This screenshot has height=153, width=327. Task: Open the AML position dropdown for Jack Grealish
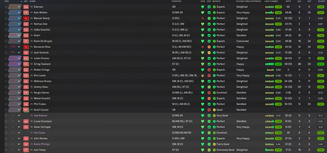(x=15, y=53)
